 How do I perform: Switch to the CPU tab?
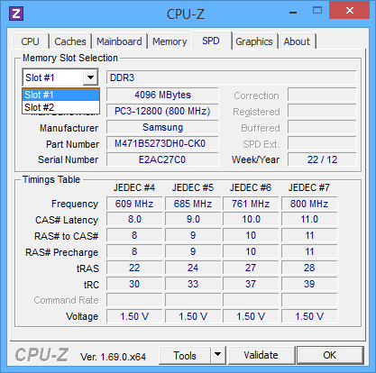click(30, 41)
